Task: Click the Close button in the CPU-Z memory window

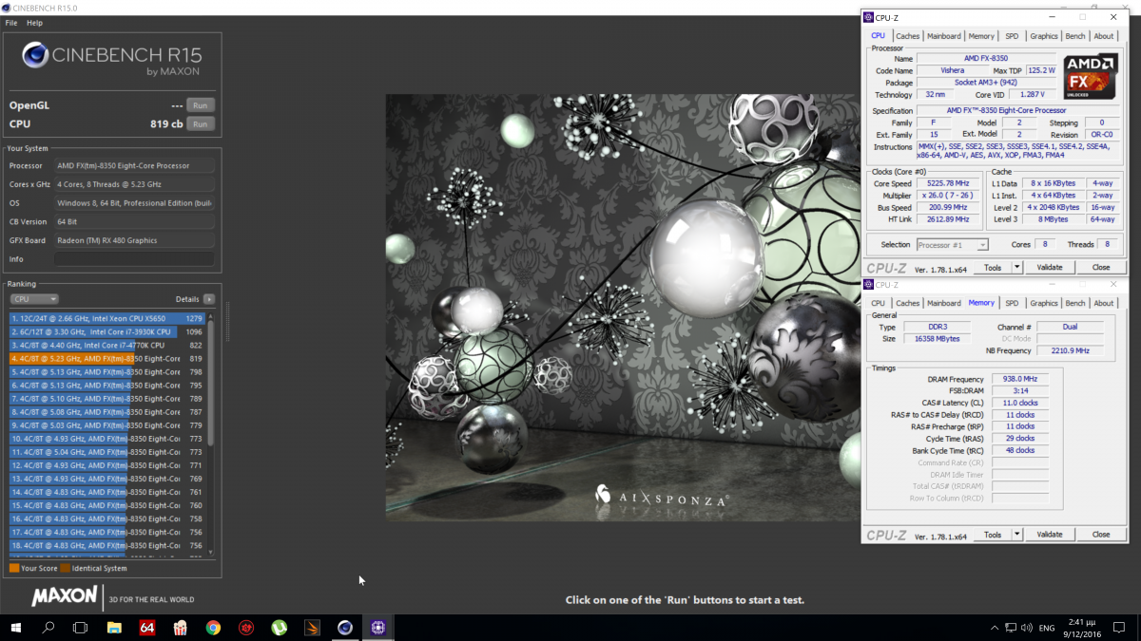Action: coord(1101,535)
